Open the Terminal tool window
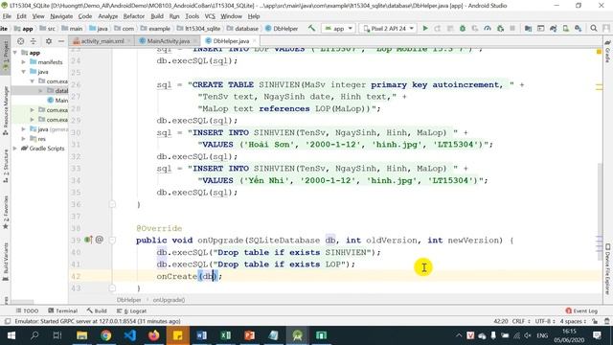613x345 pixels. pos(62,310)
